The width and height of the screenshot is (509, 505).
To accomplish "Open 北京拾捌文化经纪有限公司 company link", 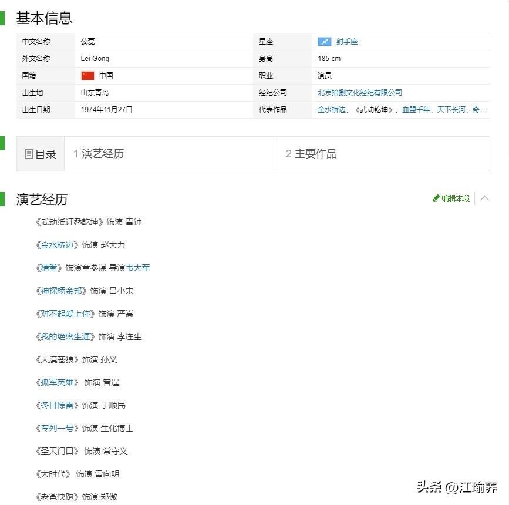I will (x=359, y=93).
